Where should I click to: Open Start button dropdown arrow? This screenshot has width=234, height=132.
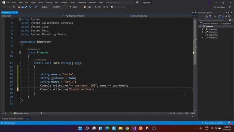click(78, 7)
